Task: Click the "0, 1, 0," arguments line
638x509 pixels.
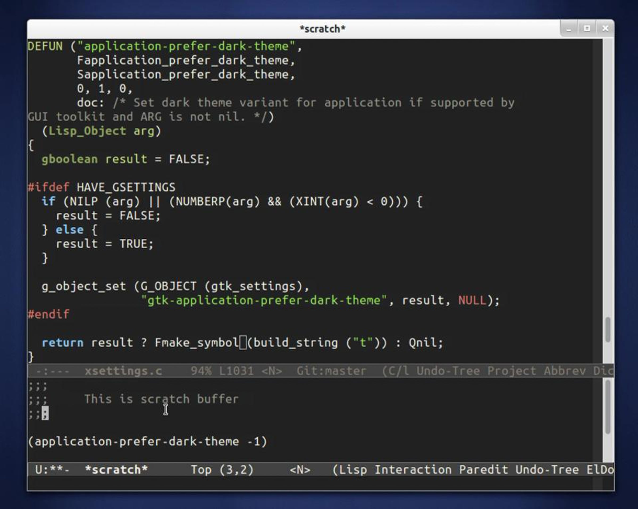Action: (x=105, y=89)
